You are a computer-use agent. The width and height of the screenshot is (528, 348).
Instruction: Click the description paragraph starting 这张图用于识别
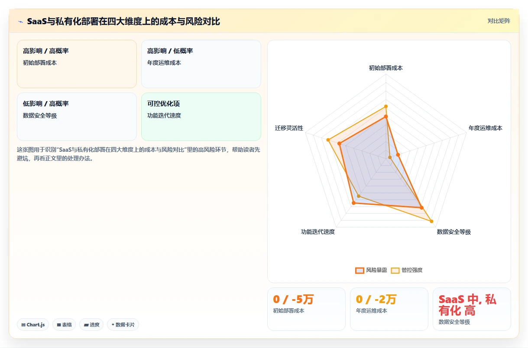coord(139,154)
